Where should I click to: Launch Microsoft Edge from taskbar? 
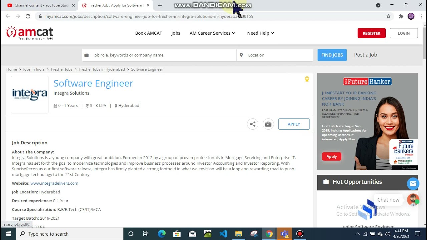point(162,234)
